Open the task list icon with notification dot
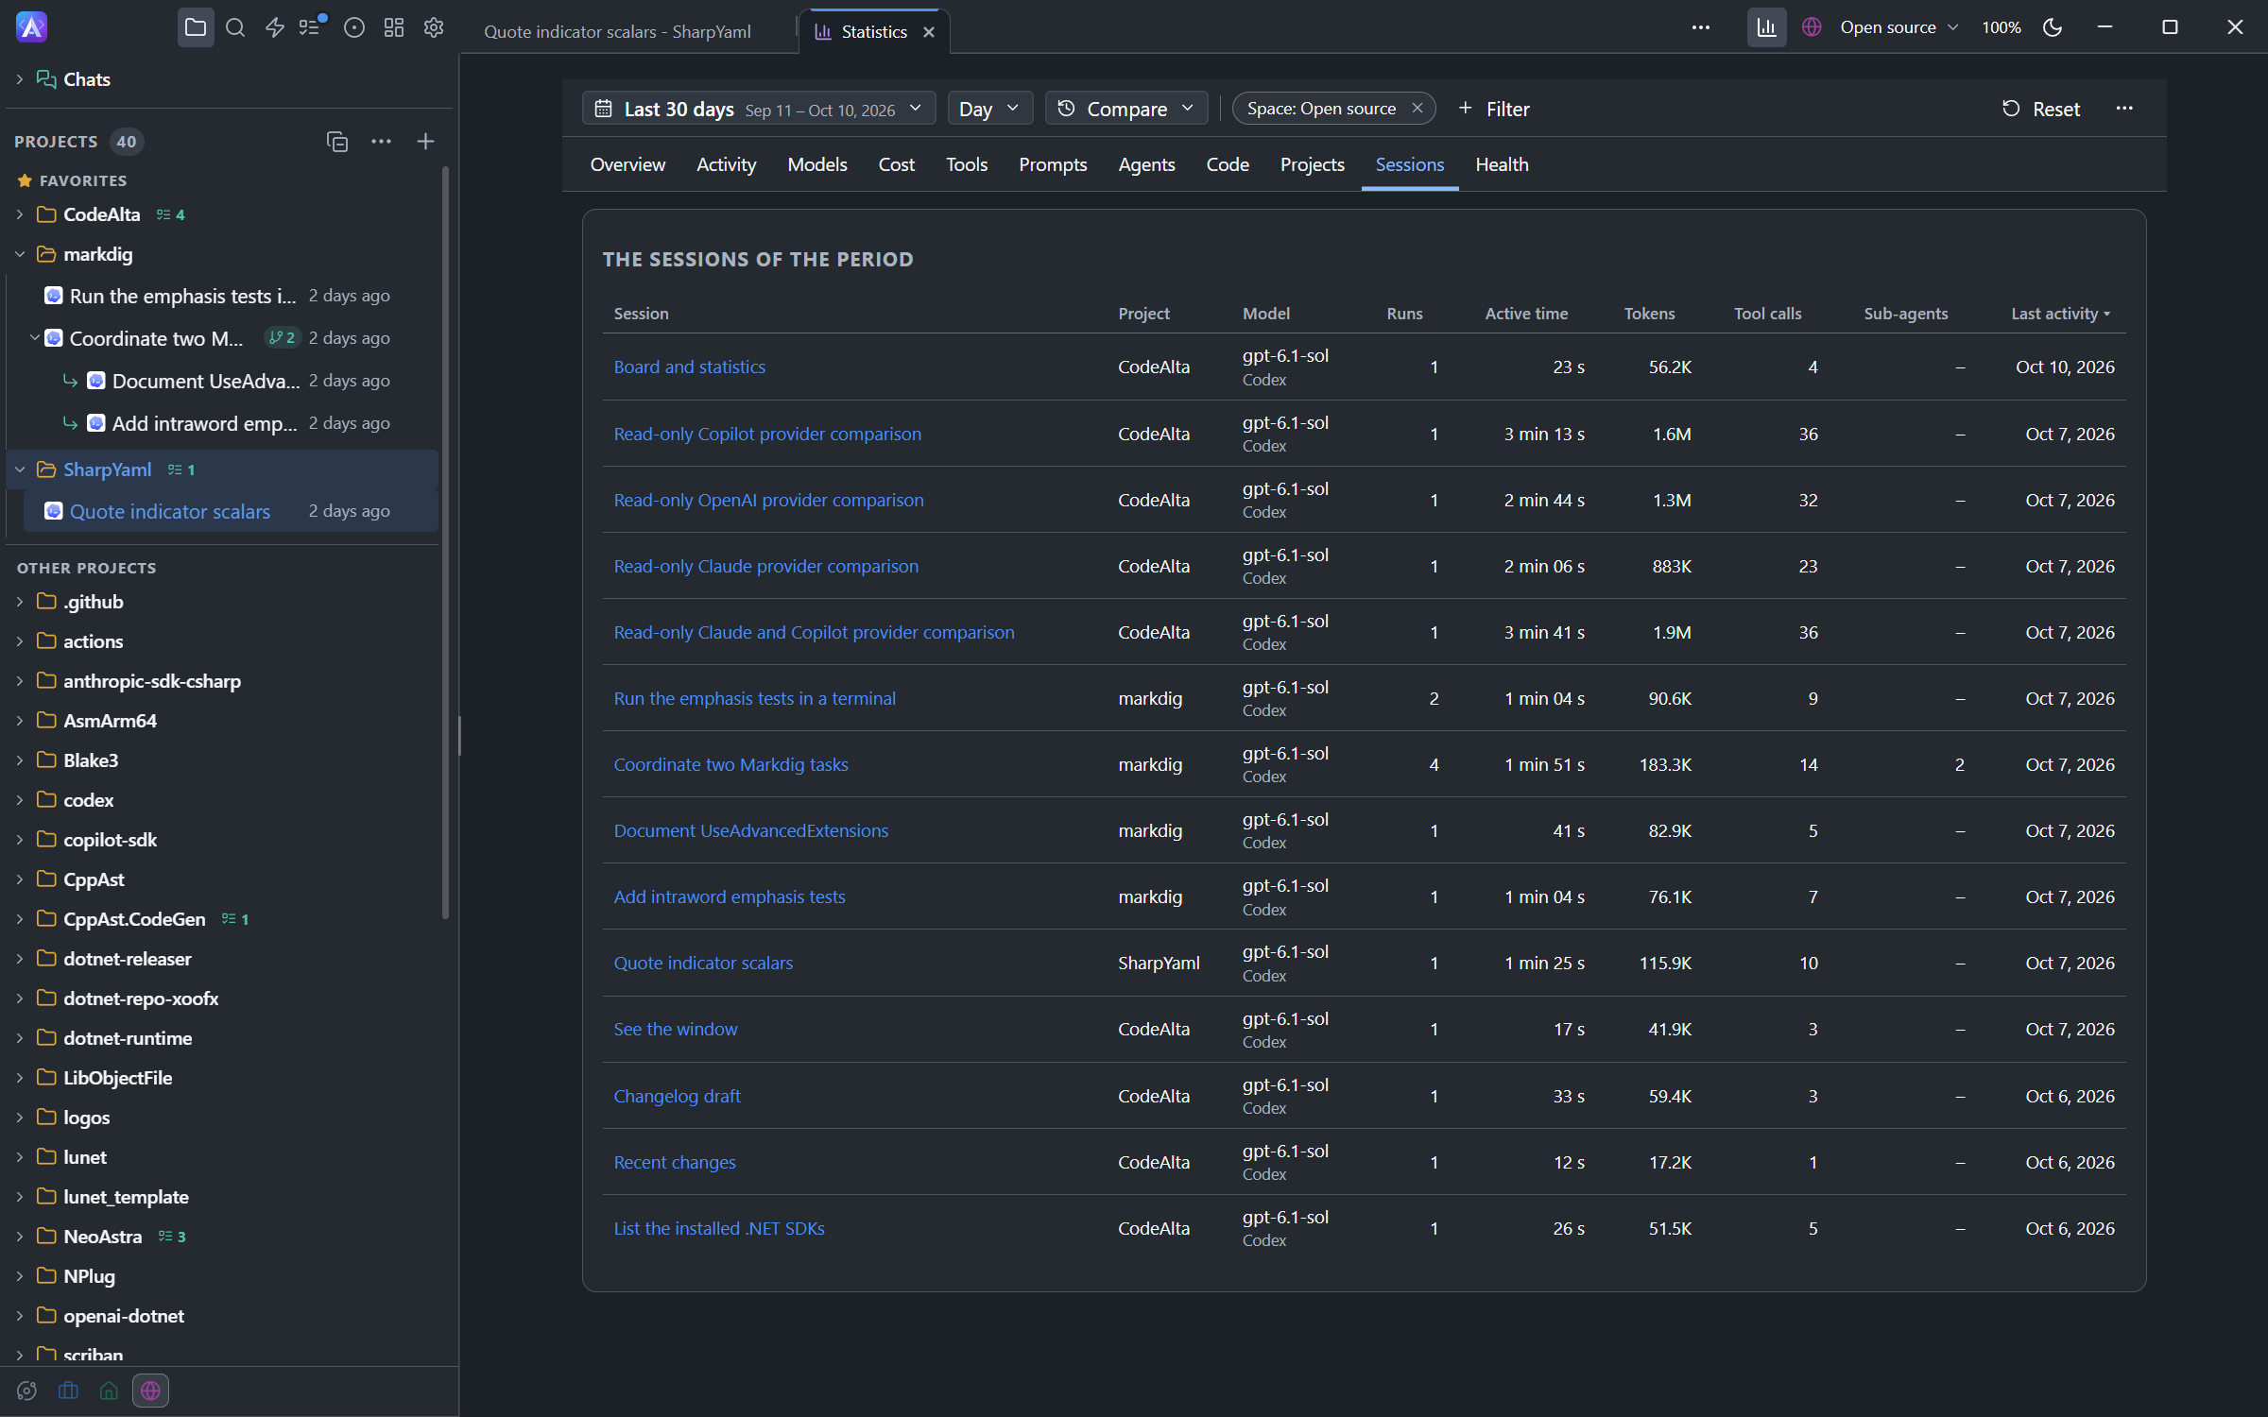Screen dimensions: 2268x1417 click(312, 27)
